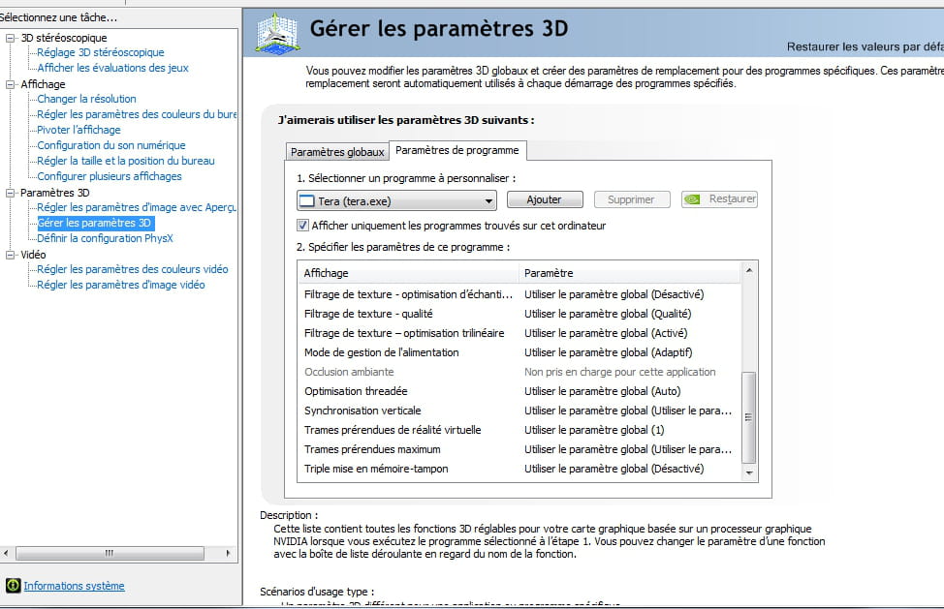Open the Informations système link
Viewport: 944px width, 609px height.
pyautogui.click(x=74, y=586)
